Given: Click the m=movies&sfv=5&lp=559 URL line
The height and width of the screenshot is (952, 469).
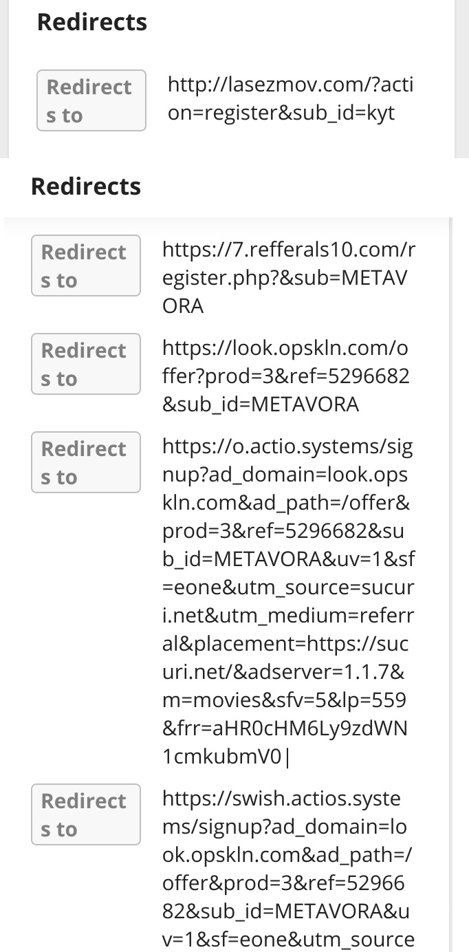Looking at the screenshot, I should (x=284, y=700).
